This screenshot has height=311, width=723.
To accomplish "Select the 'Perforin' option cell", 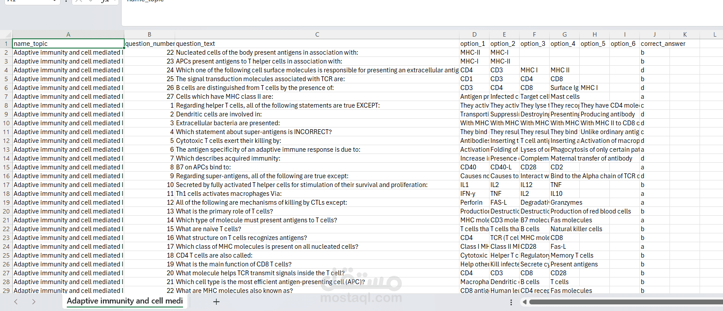I will click(x=474, y=202).
